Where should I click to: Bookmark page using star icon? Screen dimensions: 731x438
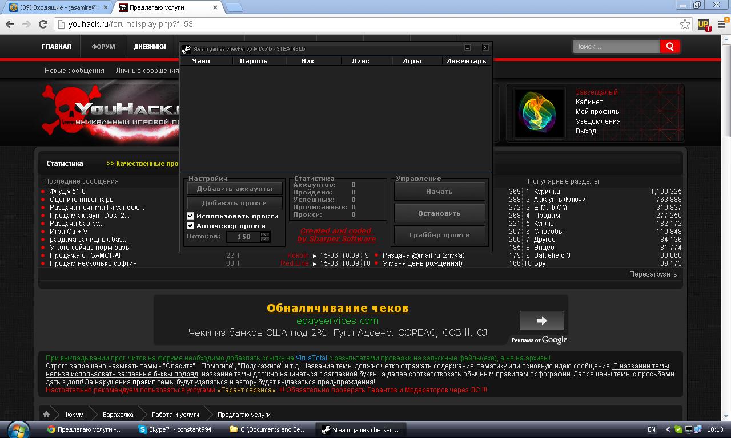685,25
